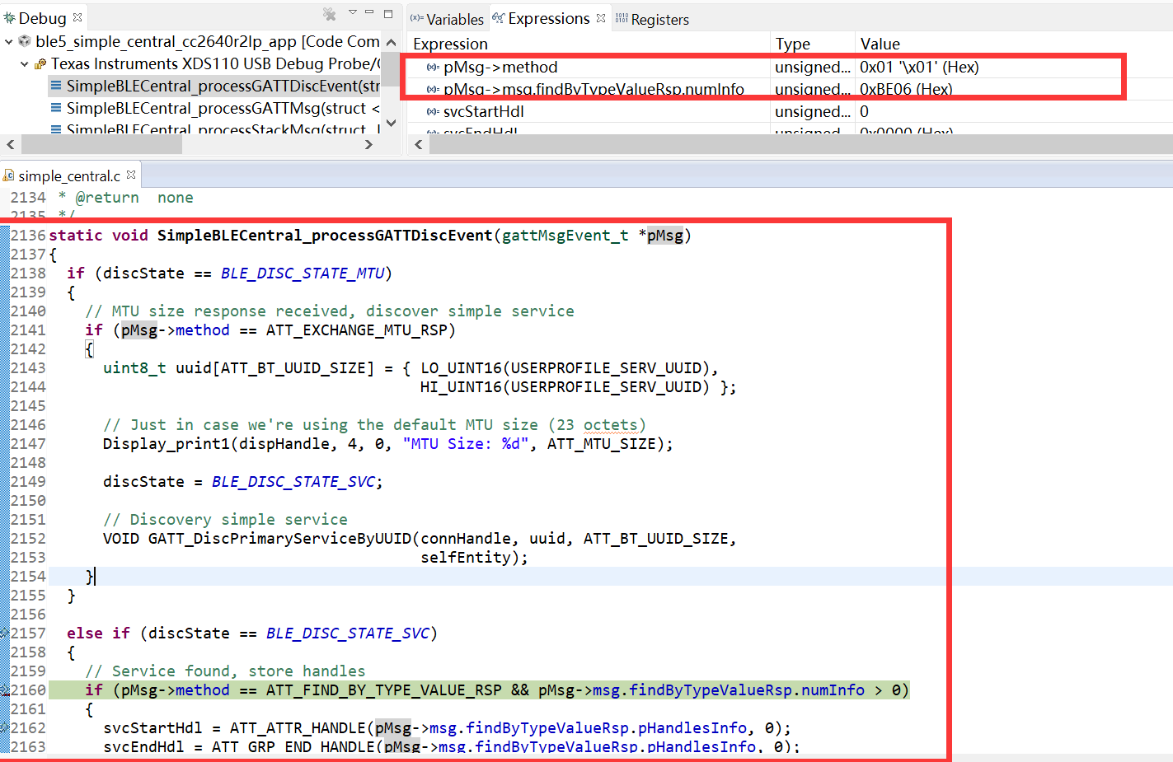The image size is (1173, 762).
Task: Click the XDS110 Debug Probe thread icon
Action: coord(40,63)
